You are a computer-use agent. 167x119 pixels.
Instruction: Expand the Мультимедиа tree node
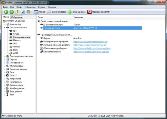click(4, 66)
